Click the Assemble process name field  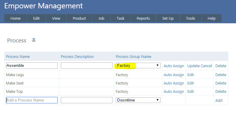(x=32, y=66)
